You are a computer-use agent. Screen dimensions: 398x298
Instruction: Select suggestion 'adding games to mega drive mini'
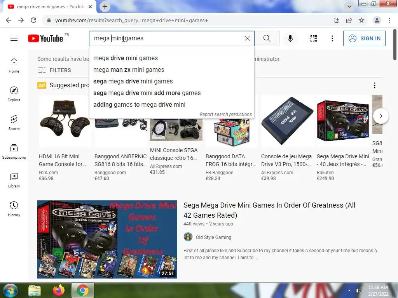[171, 105]
